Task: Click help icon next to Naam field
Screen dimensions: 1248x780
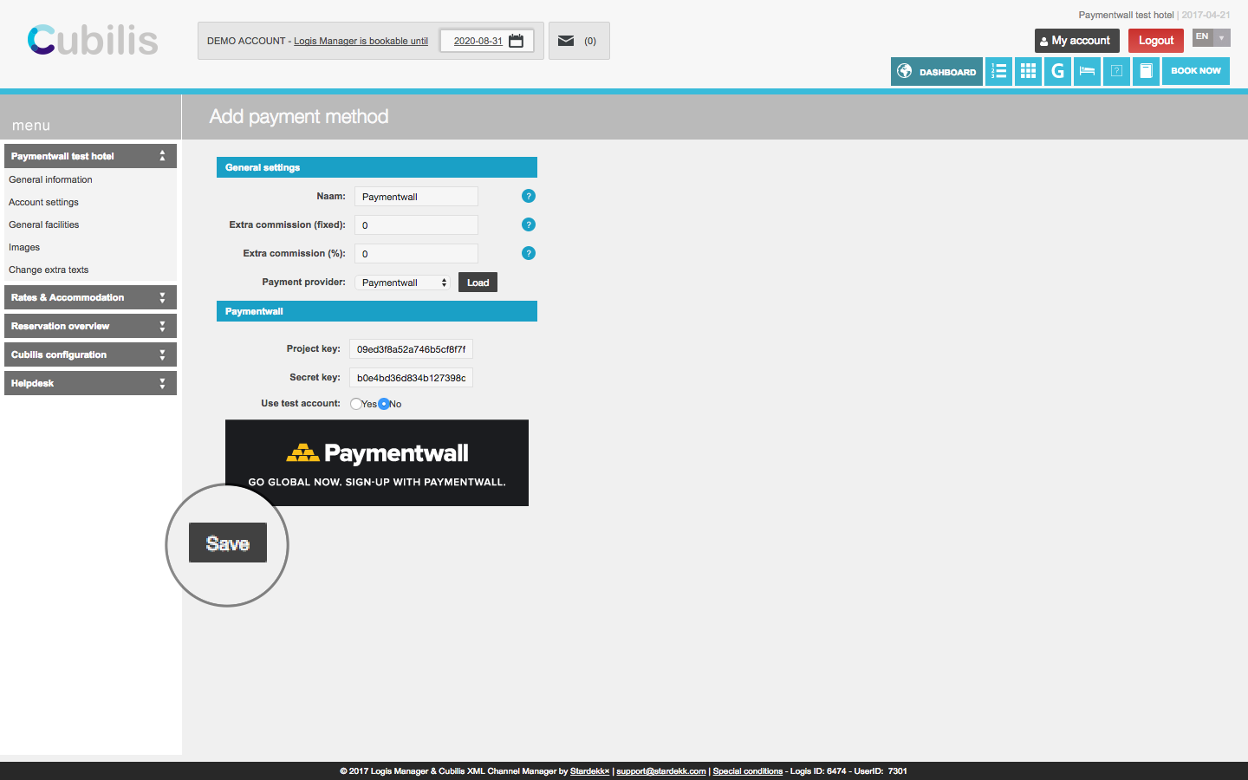Action: 529,197
